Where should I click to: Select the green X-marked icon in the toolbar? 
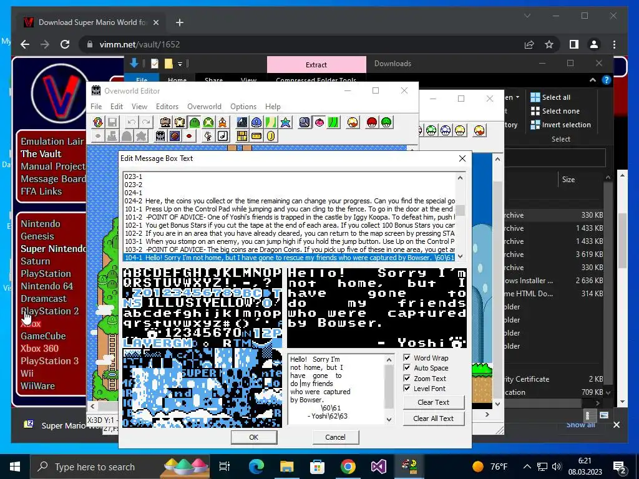pyautogui.click(x=208, y=122)
